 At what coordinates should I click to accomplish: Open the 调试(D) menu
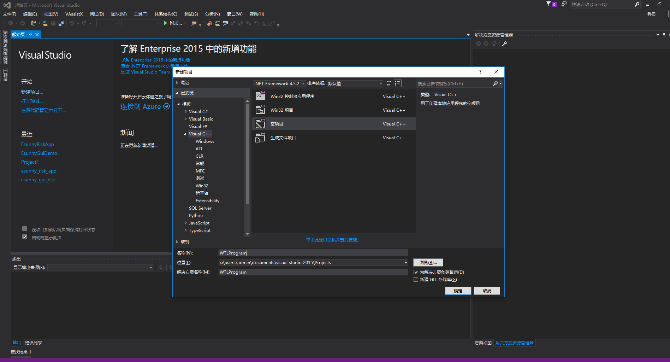click(97, 14)
